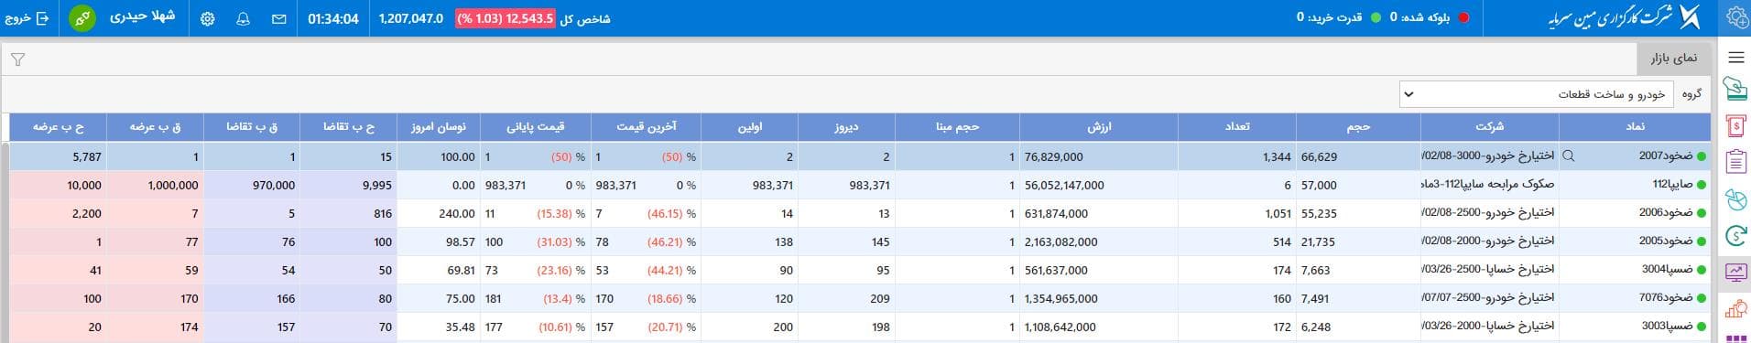Sort by the شرکت column header

pyautogui.click(x=1490, y=127)
